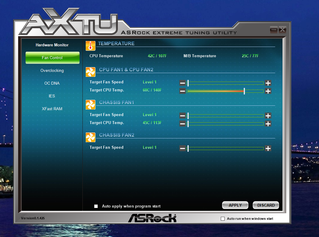
Task: Increase Chassis Fan1 Target Fan Speed with plus
Action: 268,116
